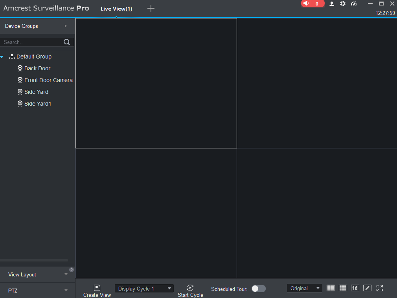Screen dimensions: 397x298
Task: Open the custom layout edit pencil
Action: pyautogui.click(x=367, y=288)
